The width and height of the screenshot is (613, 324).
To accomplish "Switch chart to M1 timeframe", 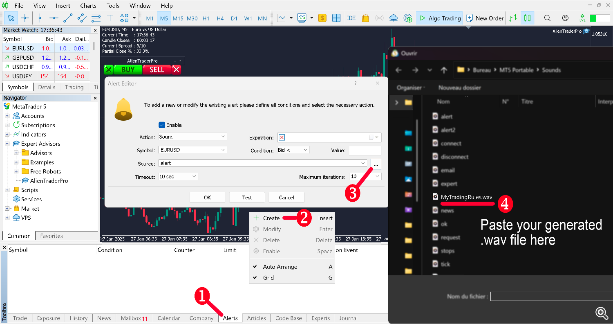I will [x=150, y=18].
